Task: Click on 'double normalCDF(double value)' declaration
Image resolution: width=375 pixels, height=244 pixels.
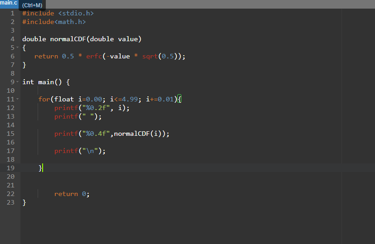Action: (82, 39)
